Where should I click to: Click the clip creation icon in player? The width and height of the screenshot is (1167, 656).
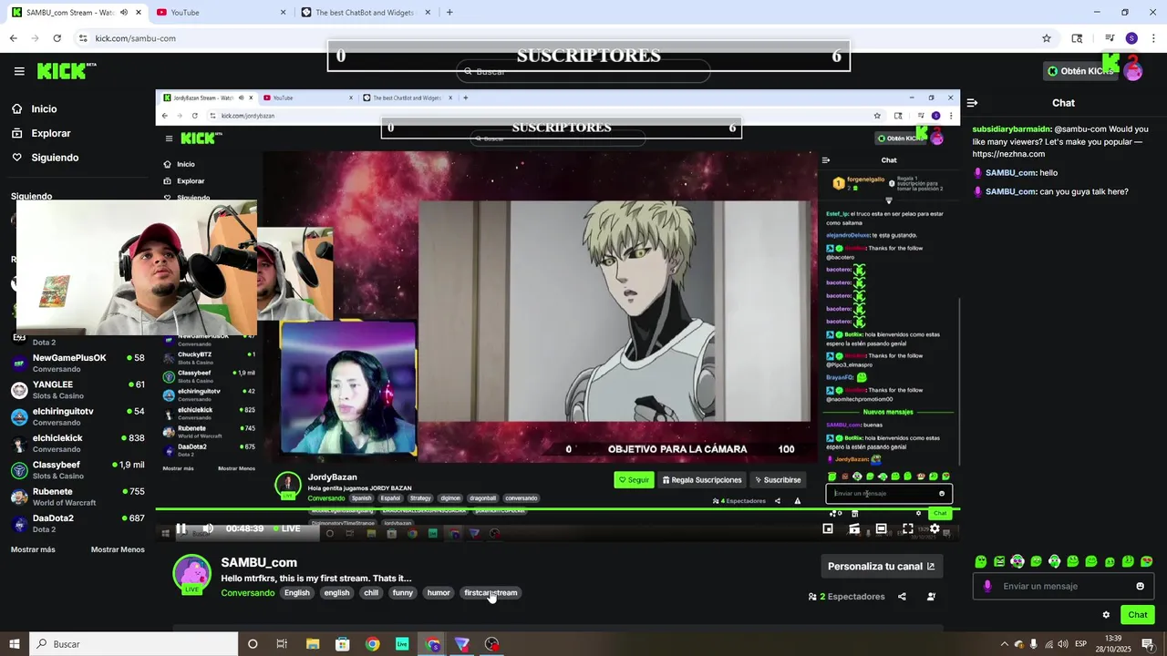[854, 528]
